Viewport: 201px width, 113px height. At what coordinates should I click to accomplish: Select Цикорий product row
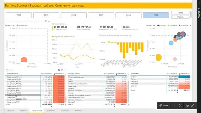[97, 102]
